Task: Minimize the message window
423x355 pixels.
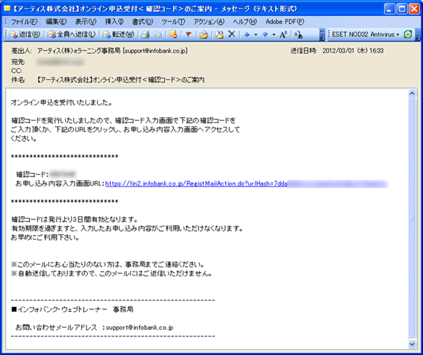Action: coord(389,9)
